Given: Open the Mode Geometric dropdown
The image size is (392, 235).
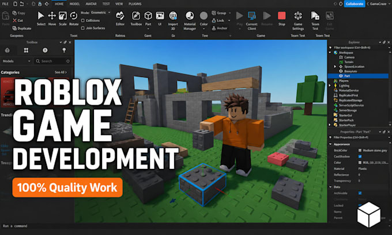Looking at the screenshot, I should click(x=100, y=13).
